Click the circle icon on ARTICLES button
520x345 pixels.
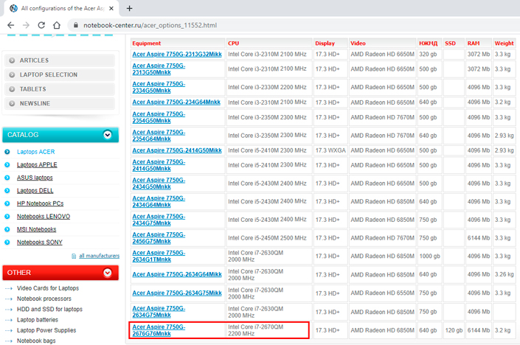coord(12,60)
